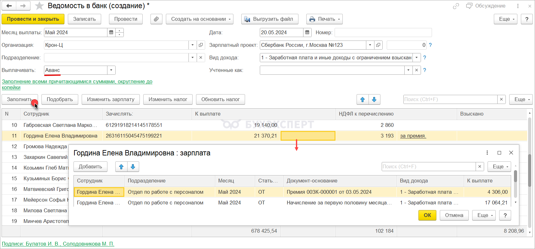Image resolution: width=535 pixels, height=249 pixels.
Task: Open the Подписи signatures link
Action: pos(58,244)
